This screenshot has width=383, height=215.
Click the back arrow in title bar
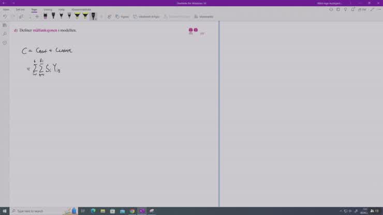point(4,3)
